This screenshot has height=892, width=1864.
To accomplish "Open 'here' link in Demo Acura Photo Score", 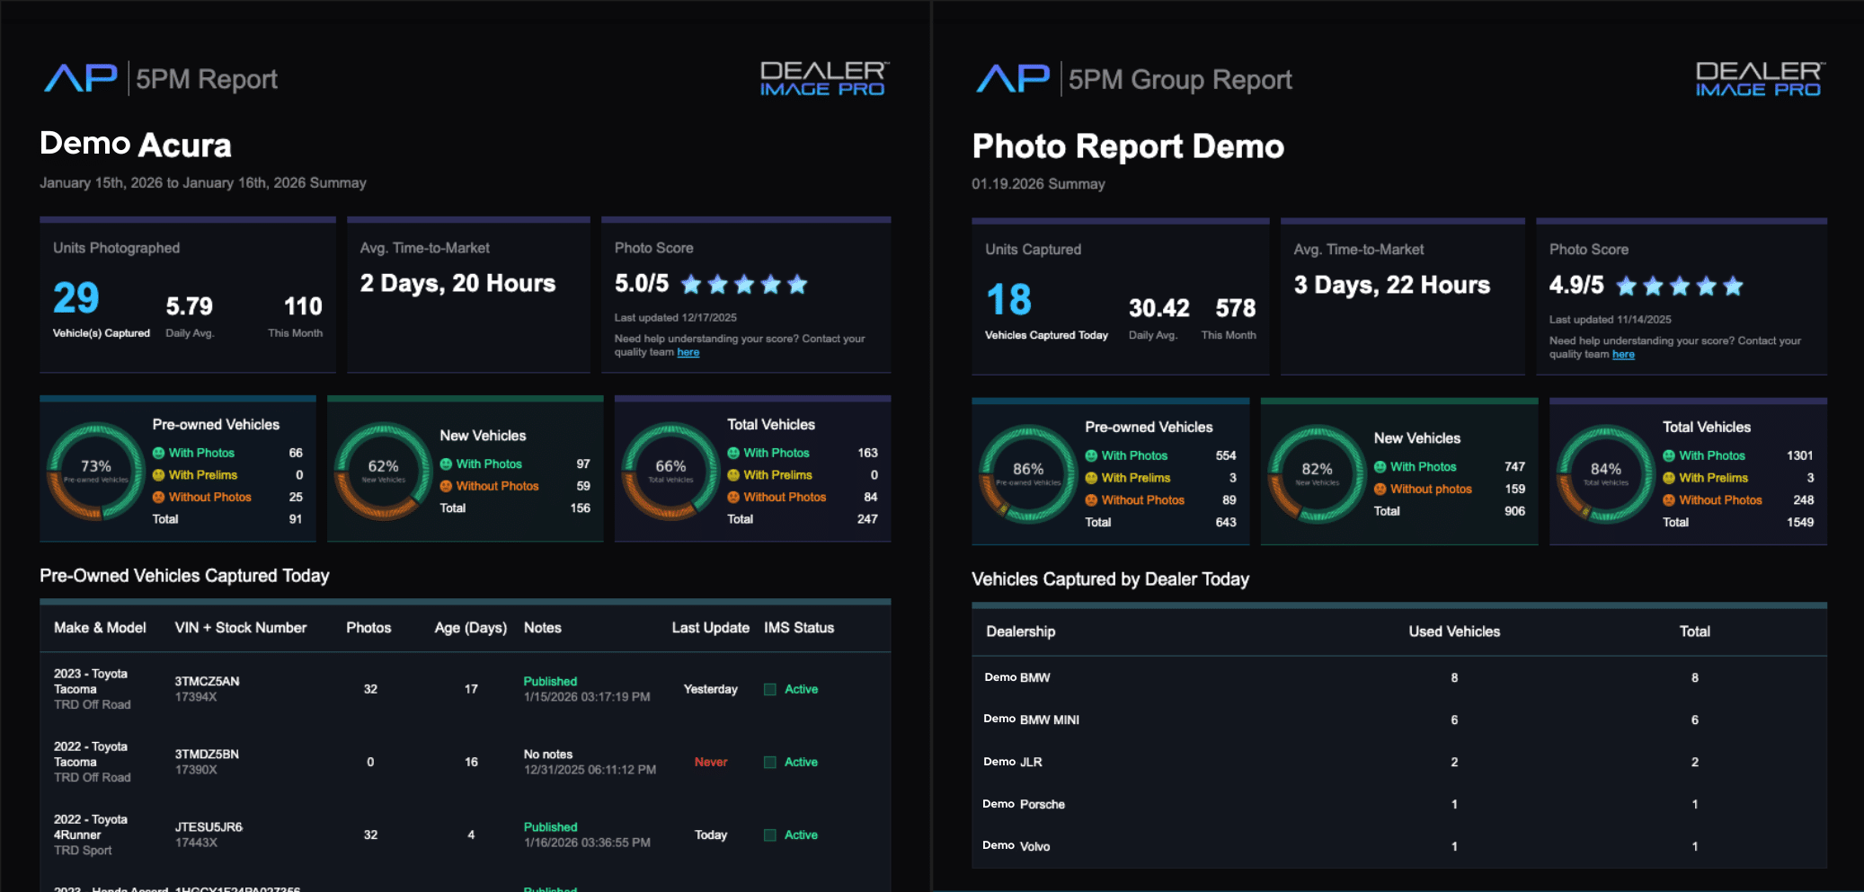I will click(688, 353).
